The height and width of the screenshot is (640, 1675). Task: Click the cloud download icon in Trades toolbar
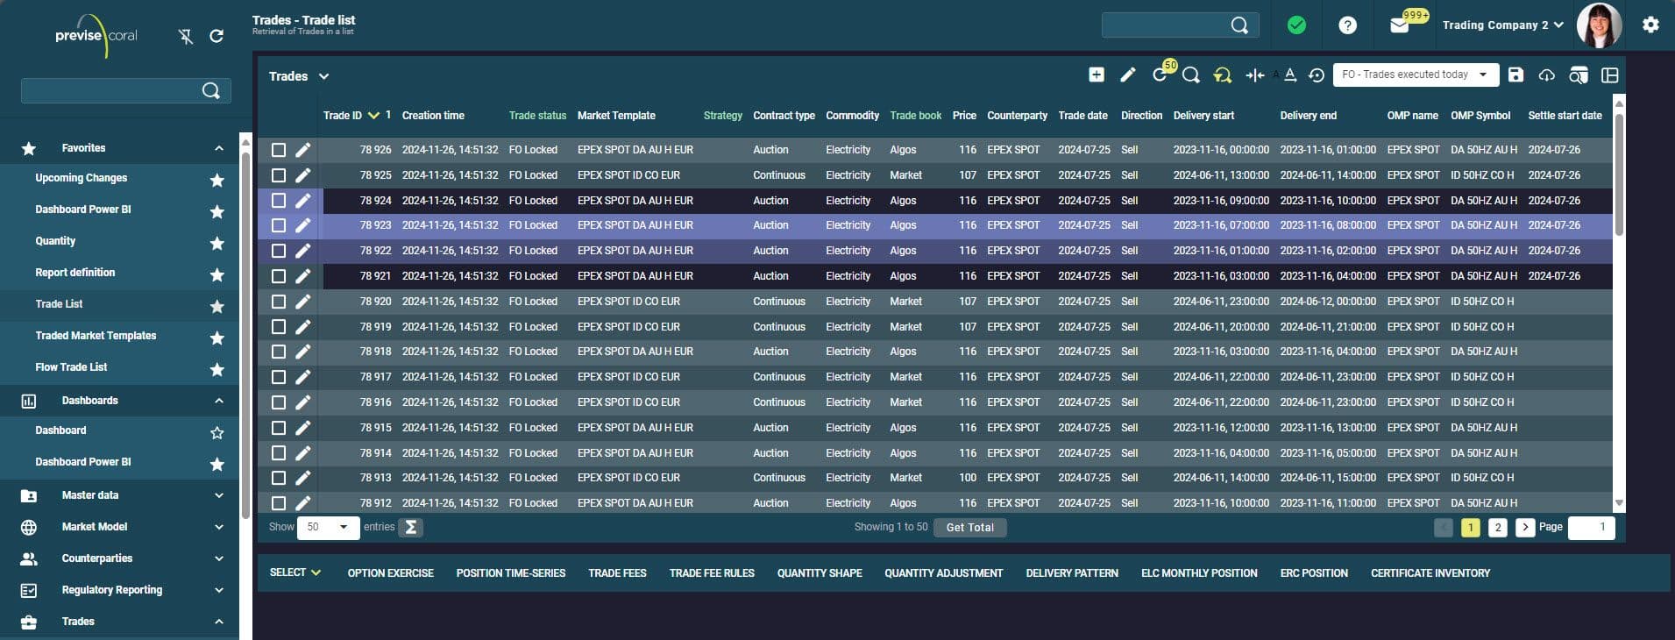point(1546,75)
